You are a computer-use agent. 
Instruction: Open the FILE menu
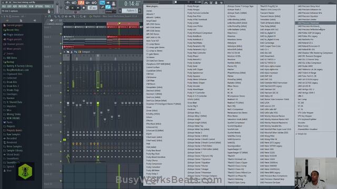point(4,6)
